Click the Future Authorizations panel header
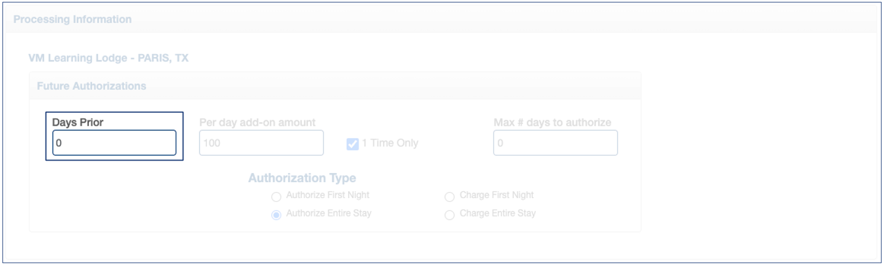This screenshot has height=265, width=884. pyautogui.click(x=91, y=86)
